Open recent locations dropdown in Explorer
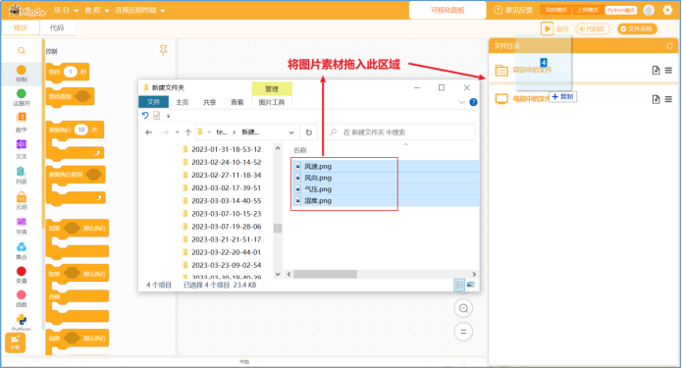The height and width of the screenshot is (369, 682). pyautogui.click(x=177, y=132)
